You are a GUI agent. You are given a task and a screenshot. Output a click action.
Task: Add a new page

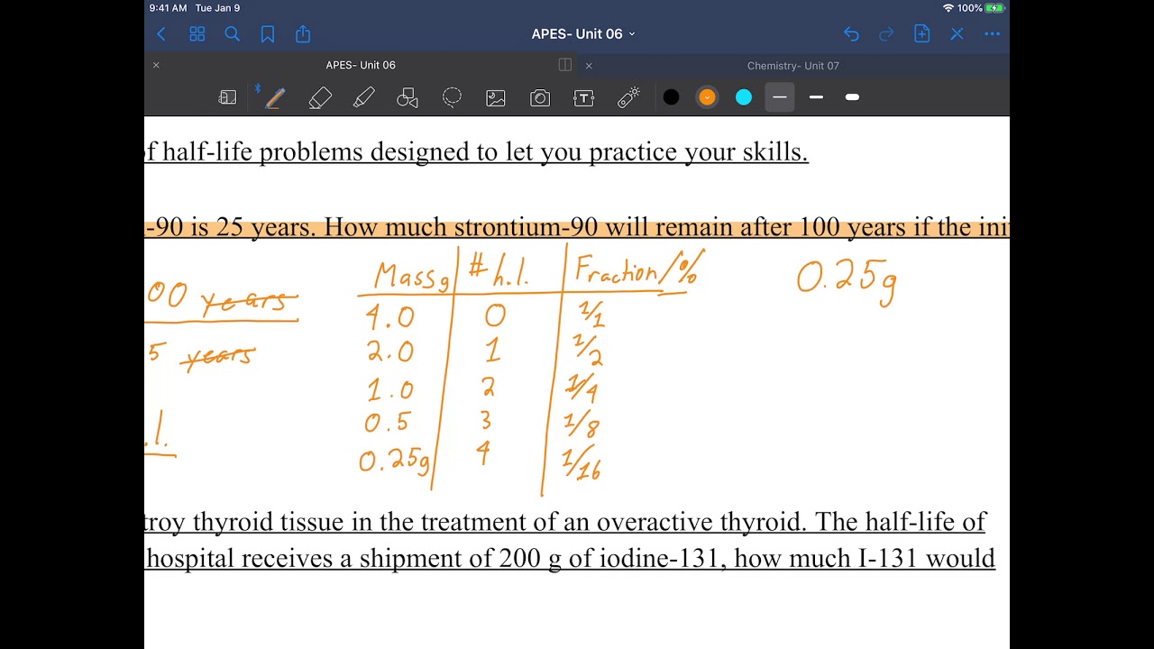[x=921, y=34]
